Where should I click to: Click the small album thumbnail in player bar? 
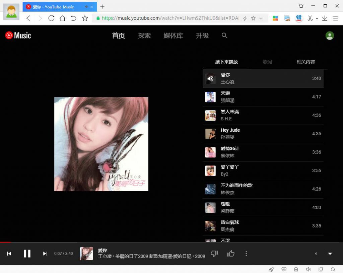[86, 254]
